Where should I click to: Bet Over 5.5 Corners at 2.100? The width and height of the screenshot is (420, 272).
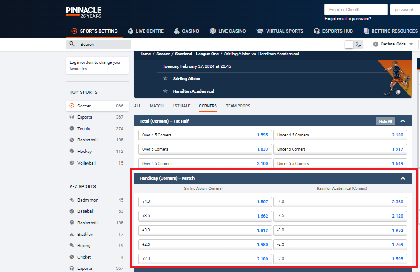point(205,163)
